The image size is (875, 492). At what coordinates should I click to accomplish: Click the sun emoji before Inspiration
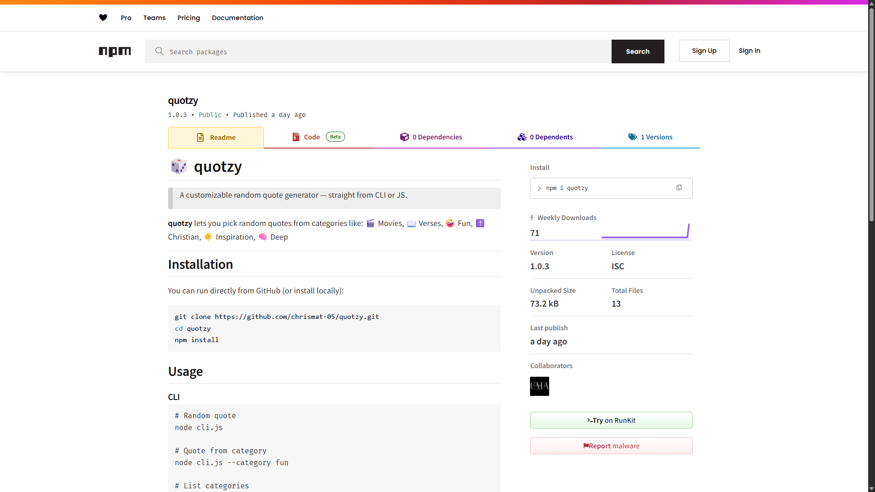point(208,237)
